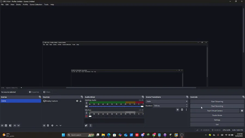Open the View menu
Image resolution: width=245 pixels, height=138 pixels.
(x=12, y=5)
